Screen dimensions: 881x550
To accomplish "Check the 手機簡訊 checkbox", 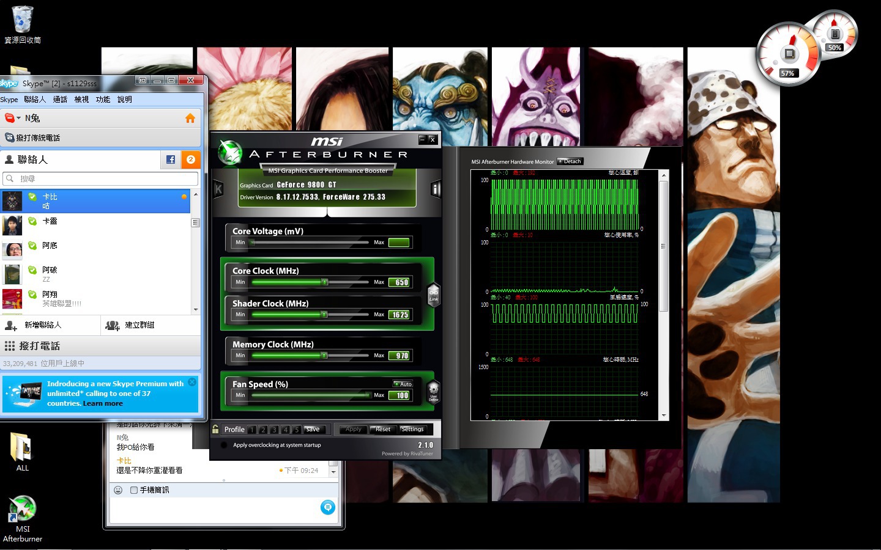I will click(x=134, y=490).
